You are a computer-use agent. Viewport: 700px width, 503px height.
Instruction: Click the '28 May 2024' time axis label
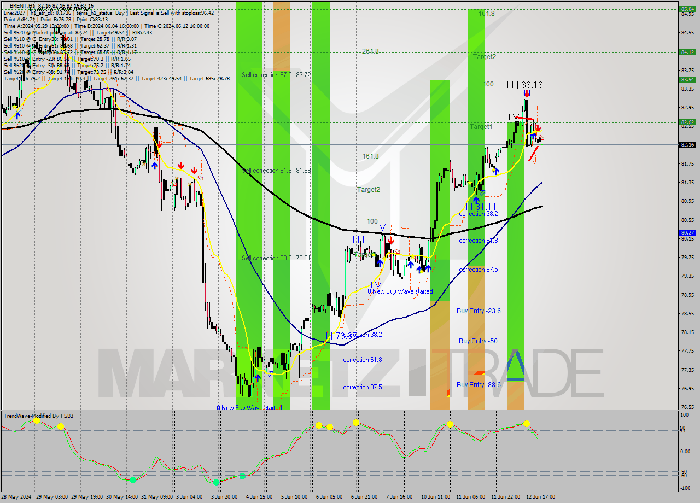pyautogui.click(x=16, y=497)
